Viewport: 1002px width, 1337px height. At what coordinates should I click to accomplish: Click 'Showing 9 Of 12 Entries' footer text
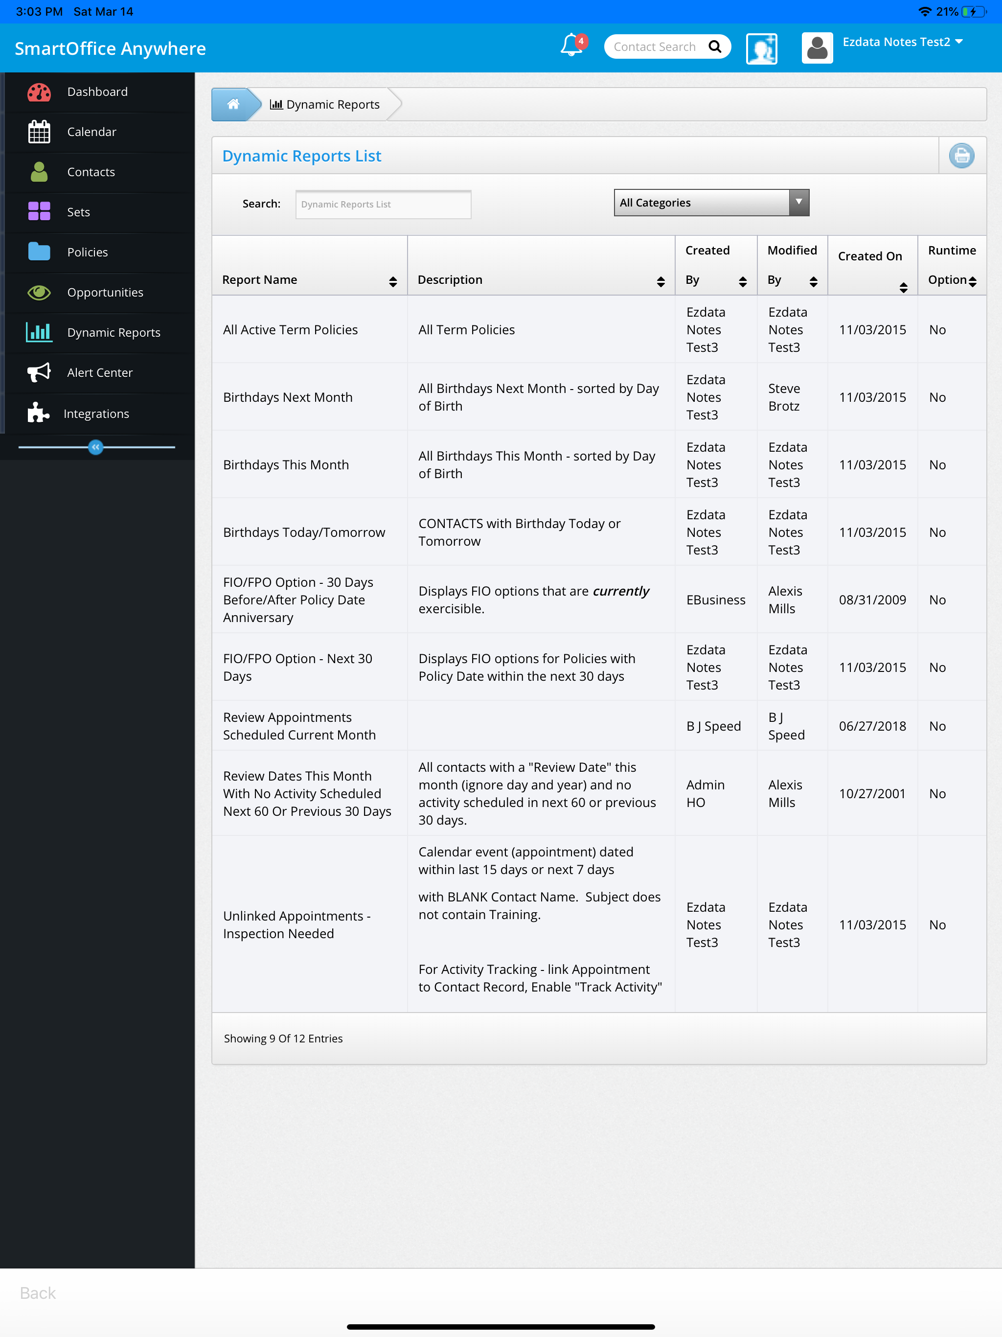click(x=283, y=1038)
